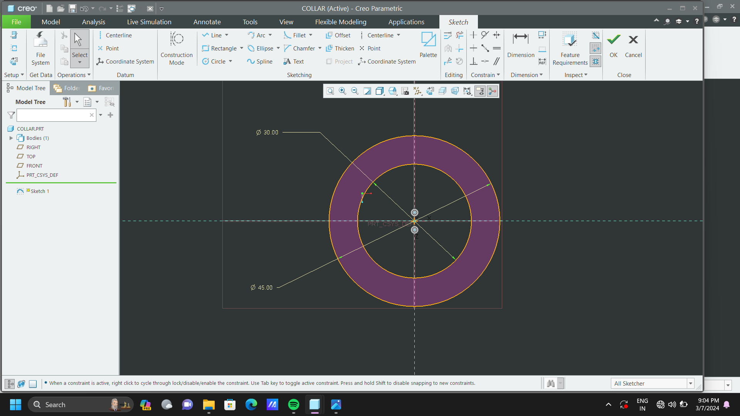Choose the Fillet tool
The width and height of the screenshot is (740, 416).
tap(295, 35)
